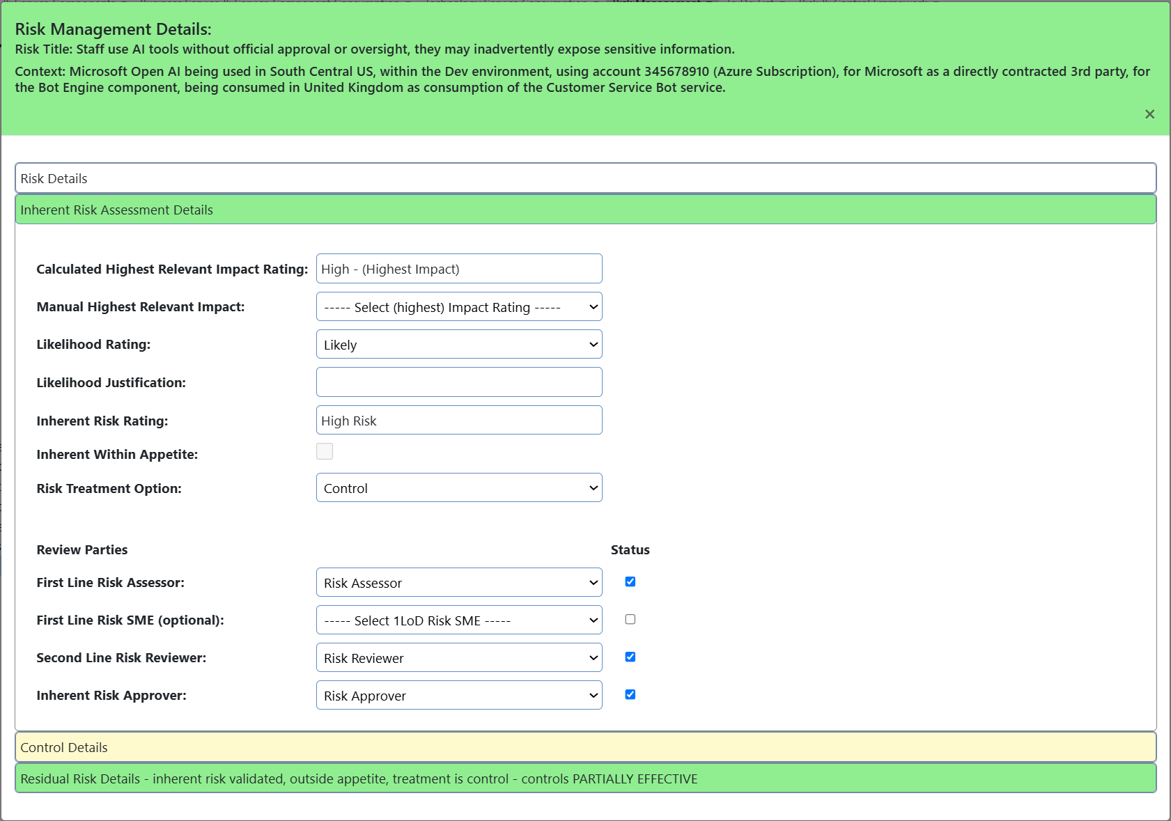Close the Risk Management Details panel
1171x821 pixels.
tap(1149, 114)
